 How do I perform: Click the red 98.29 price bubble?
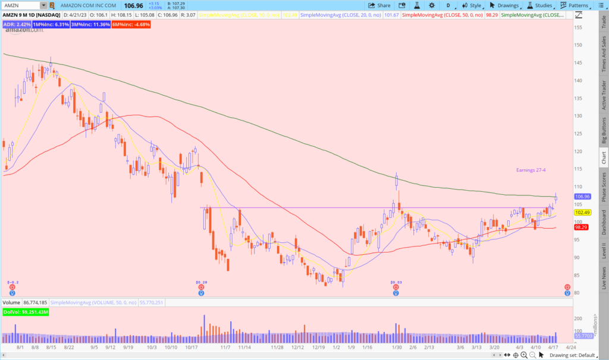(581, 228)
